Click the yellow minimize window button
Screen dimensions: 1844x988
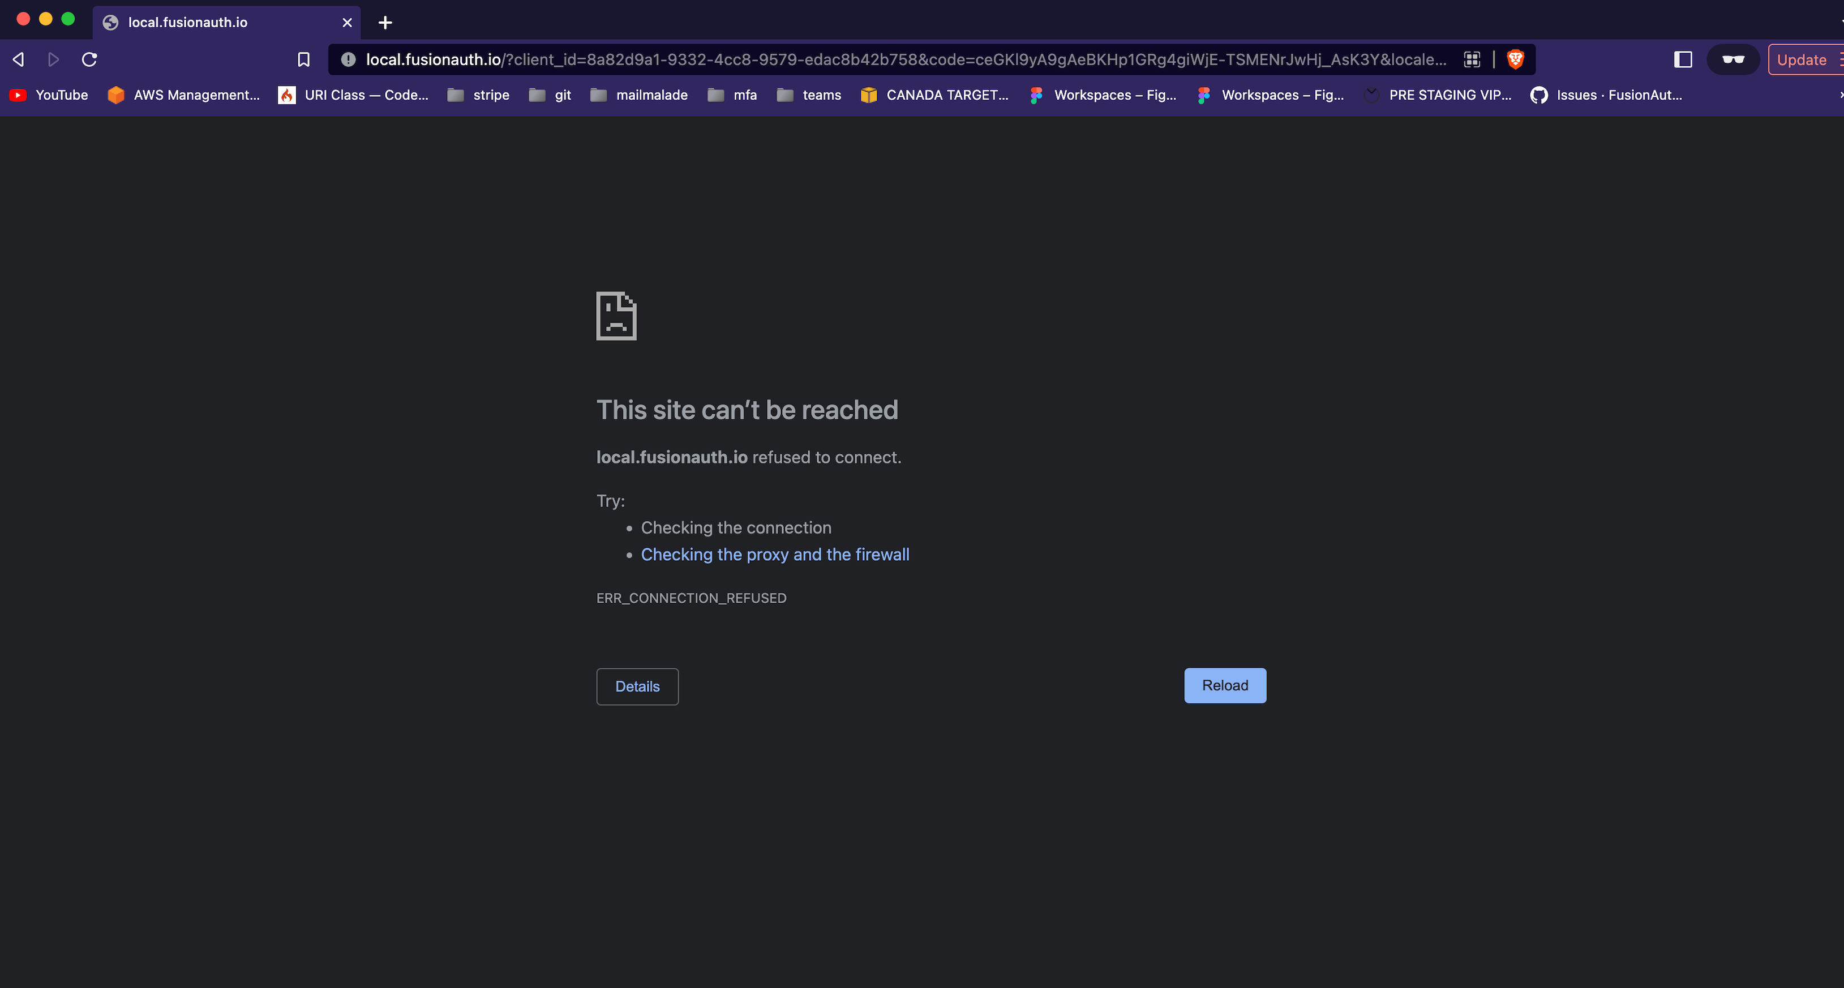click(x=46, y=19)
